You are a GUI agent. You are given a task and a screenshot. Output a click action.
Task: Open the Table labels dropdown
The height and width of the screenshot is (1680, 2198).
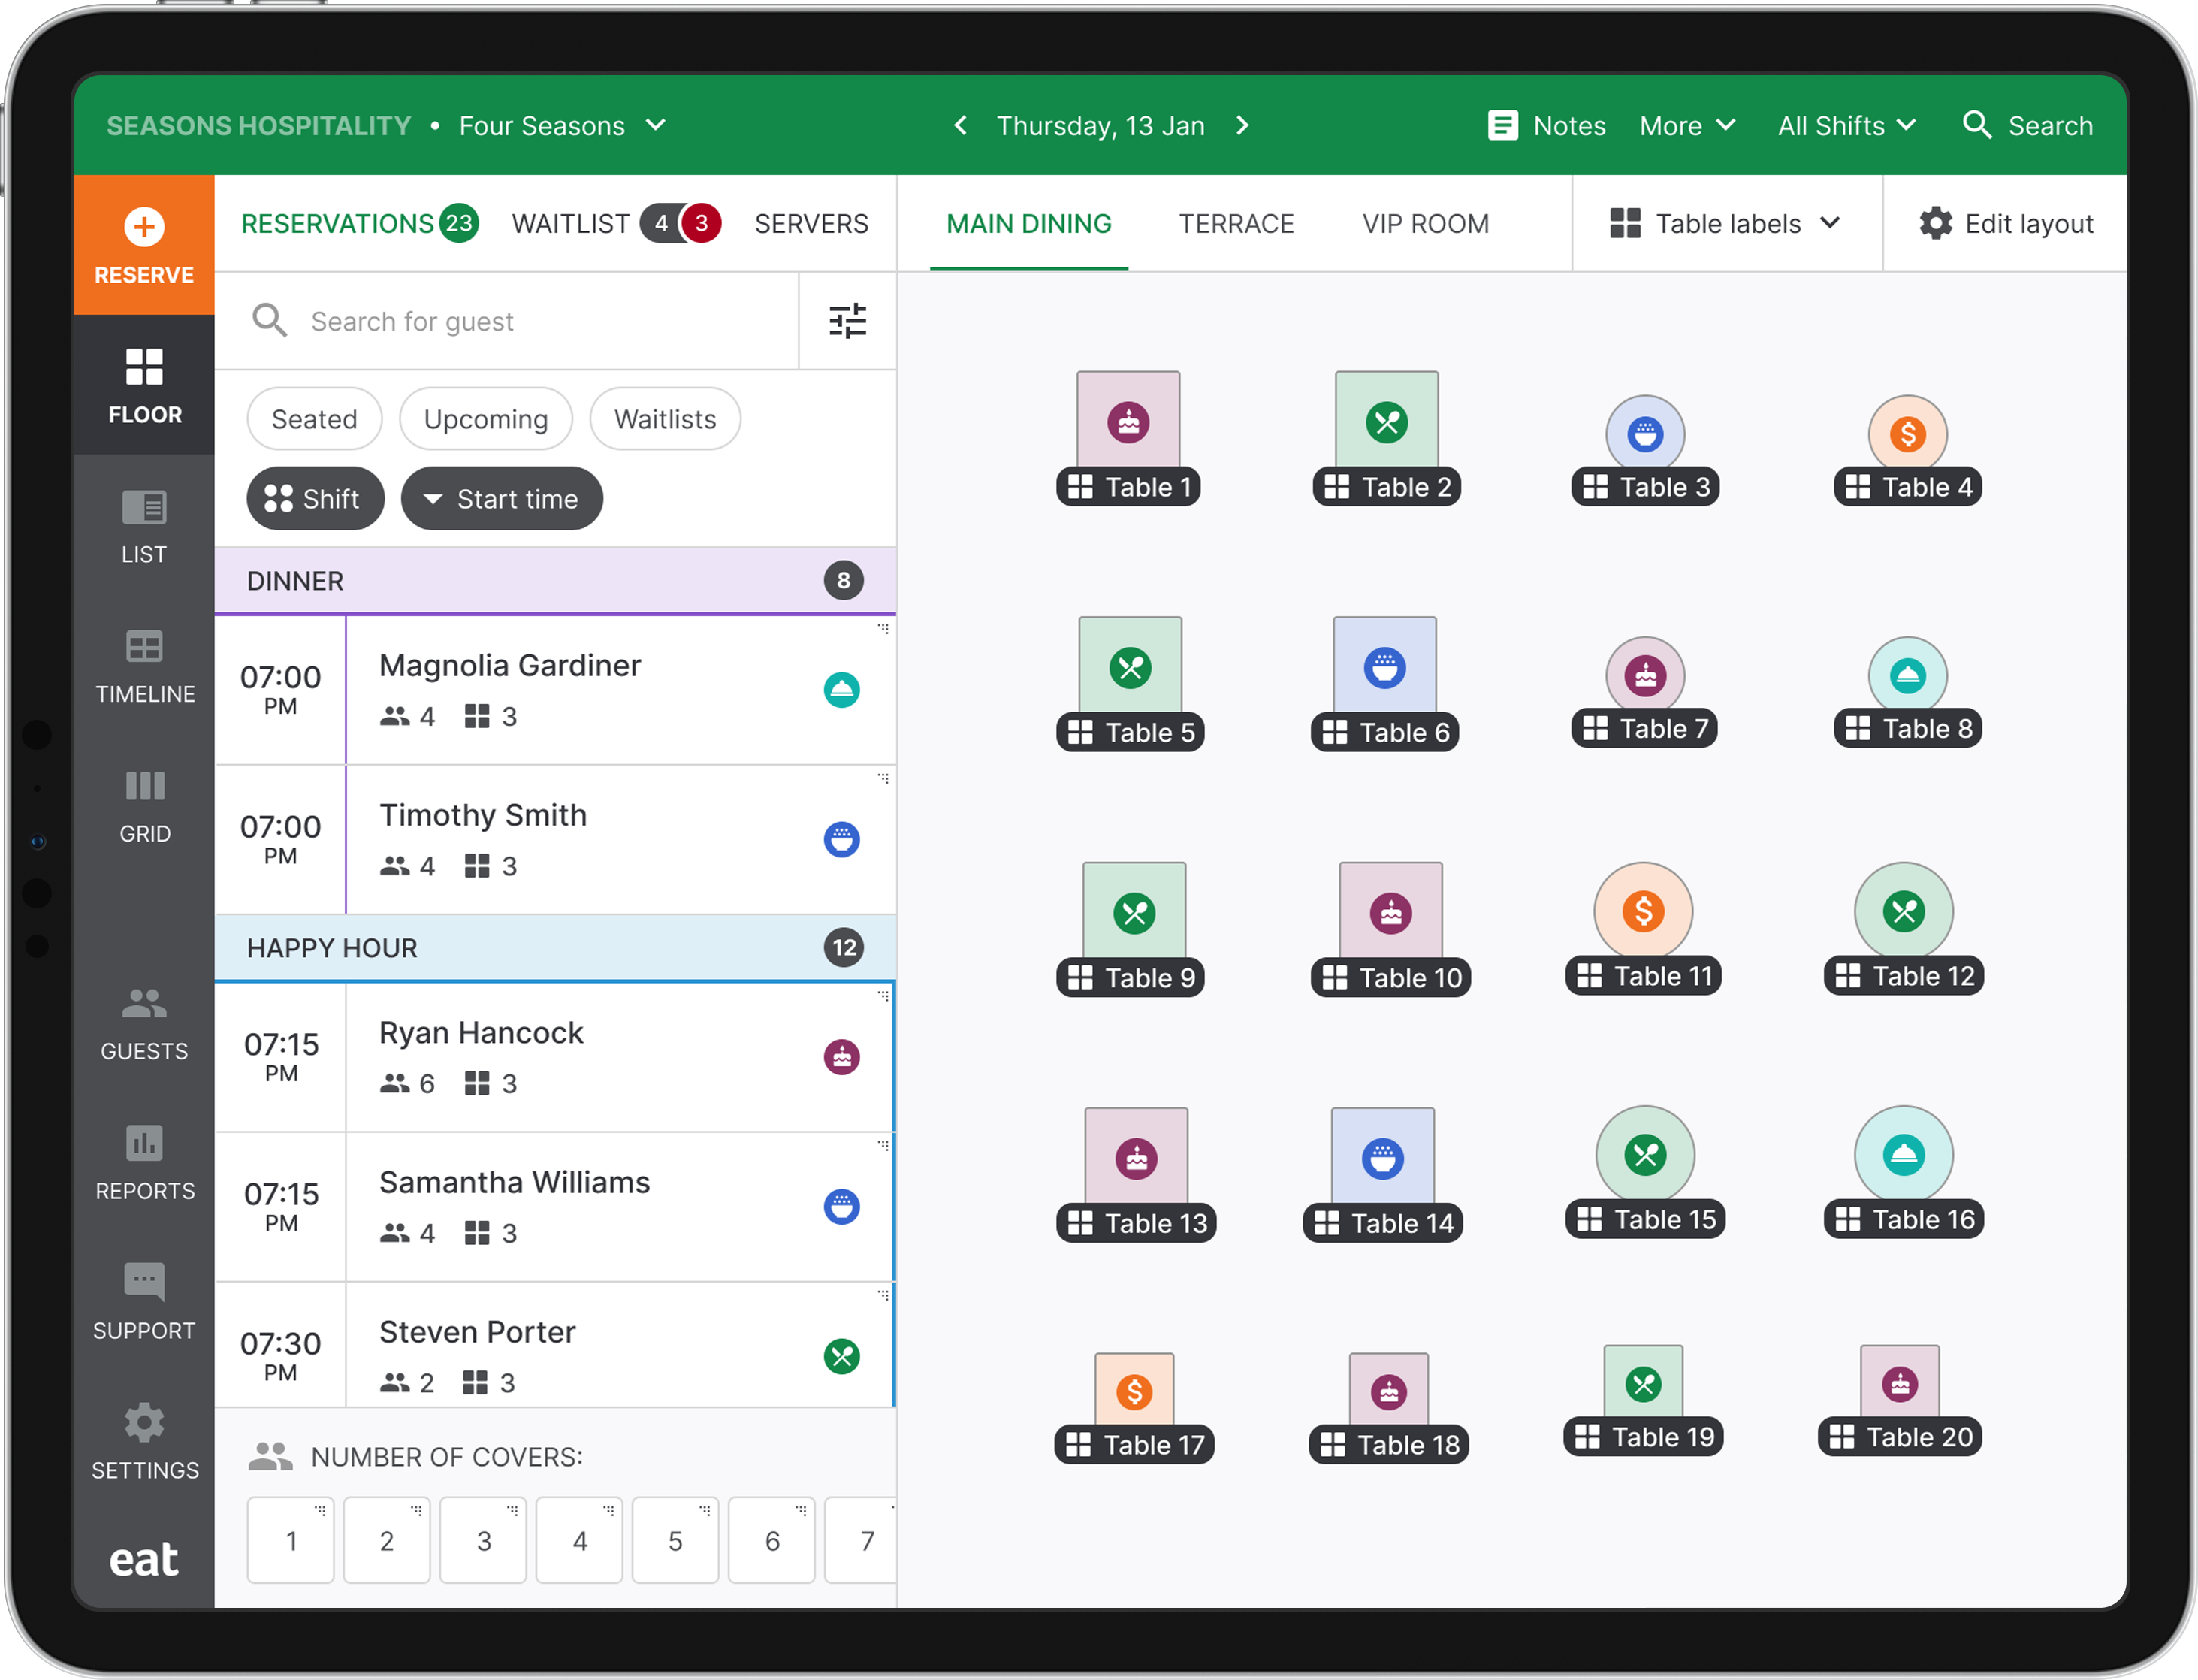coord(1726,223)
